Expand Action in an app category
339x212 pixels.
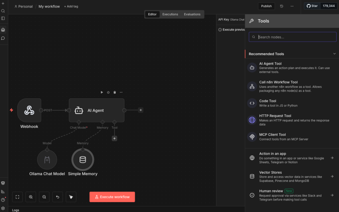tap(332, 158)
